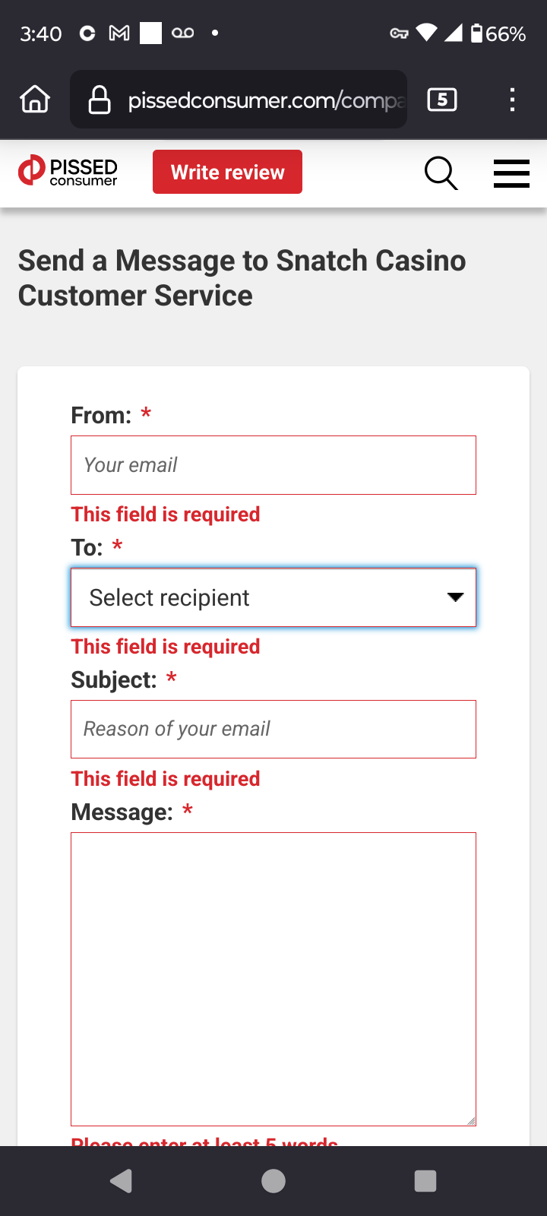Open the browser three-dot overflow menu
This screenshot has height=1216, width=547.
click(512, 100)
